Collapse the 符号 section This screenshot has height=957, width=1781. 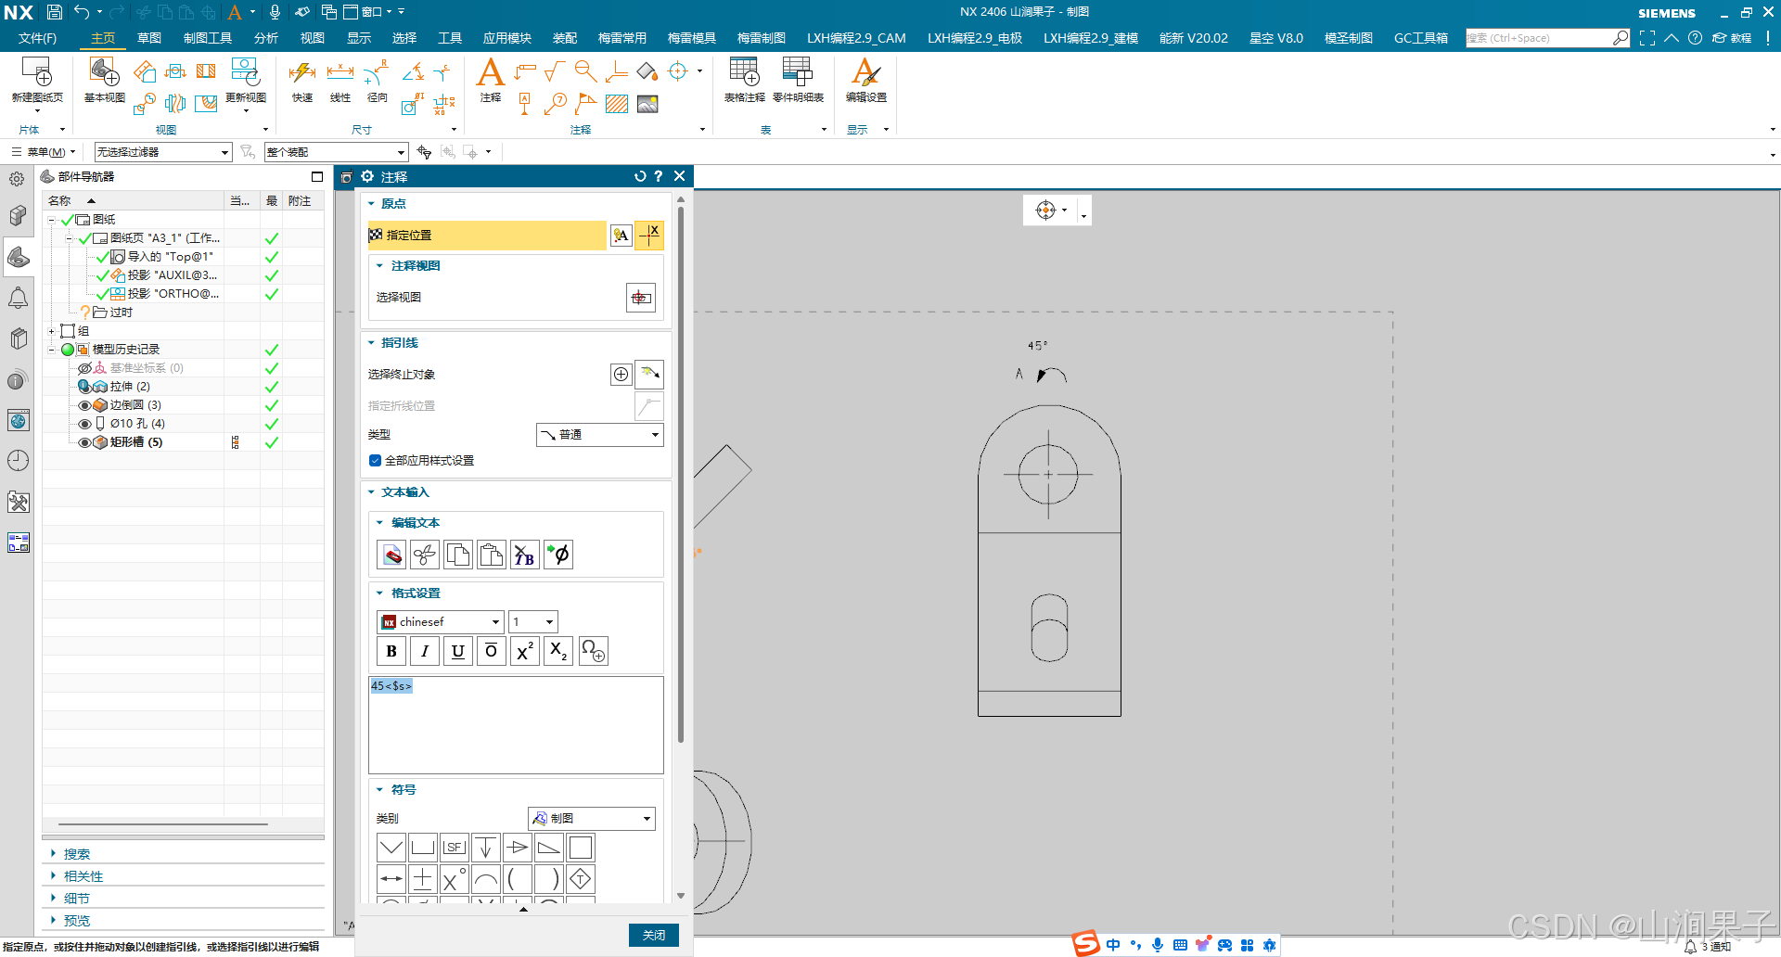click(x=380, y=790)
